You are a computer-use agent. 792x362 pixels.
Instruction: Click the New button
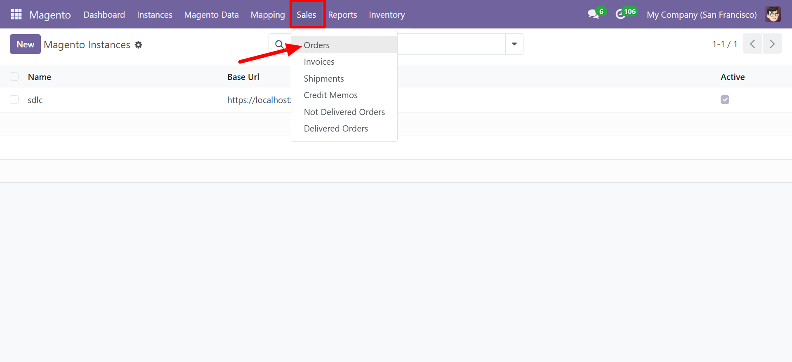tap(25, 44)
